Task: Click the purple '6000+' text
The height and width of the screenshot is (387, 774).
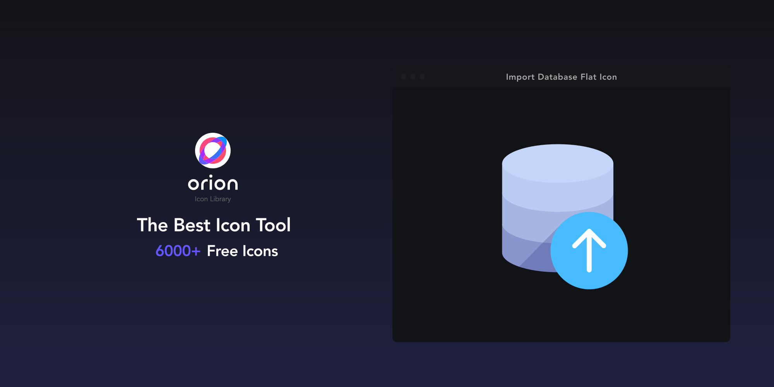Action: pyautogui.click(x=178, y=251)
